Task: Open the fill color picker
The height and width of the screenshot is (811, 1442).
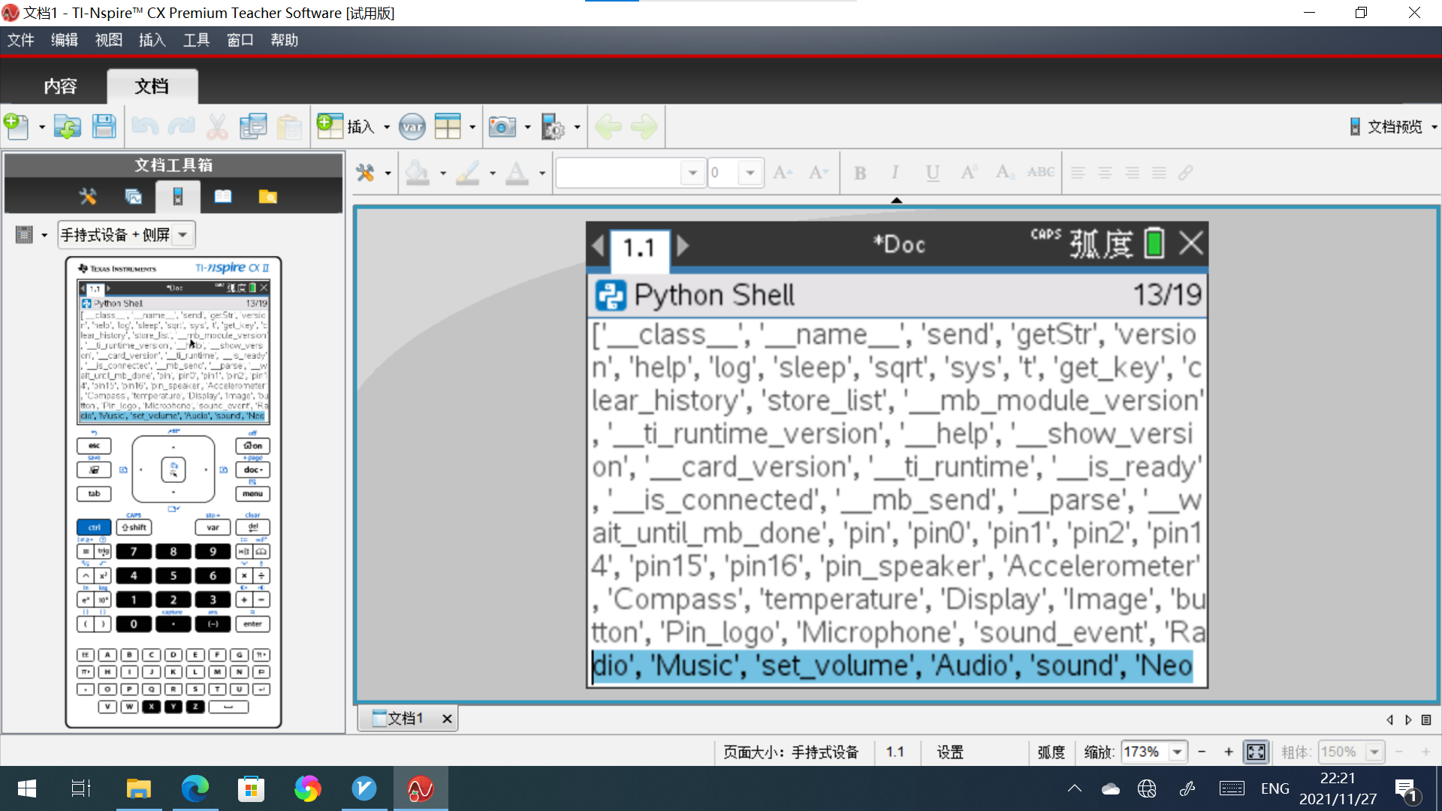Action: click(418, 173)
